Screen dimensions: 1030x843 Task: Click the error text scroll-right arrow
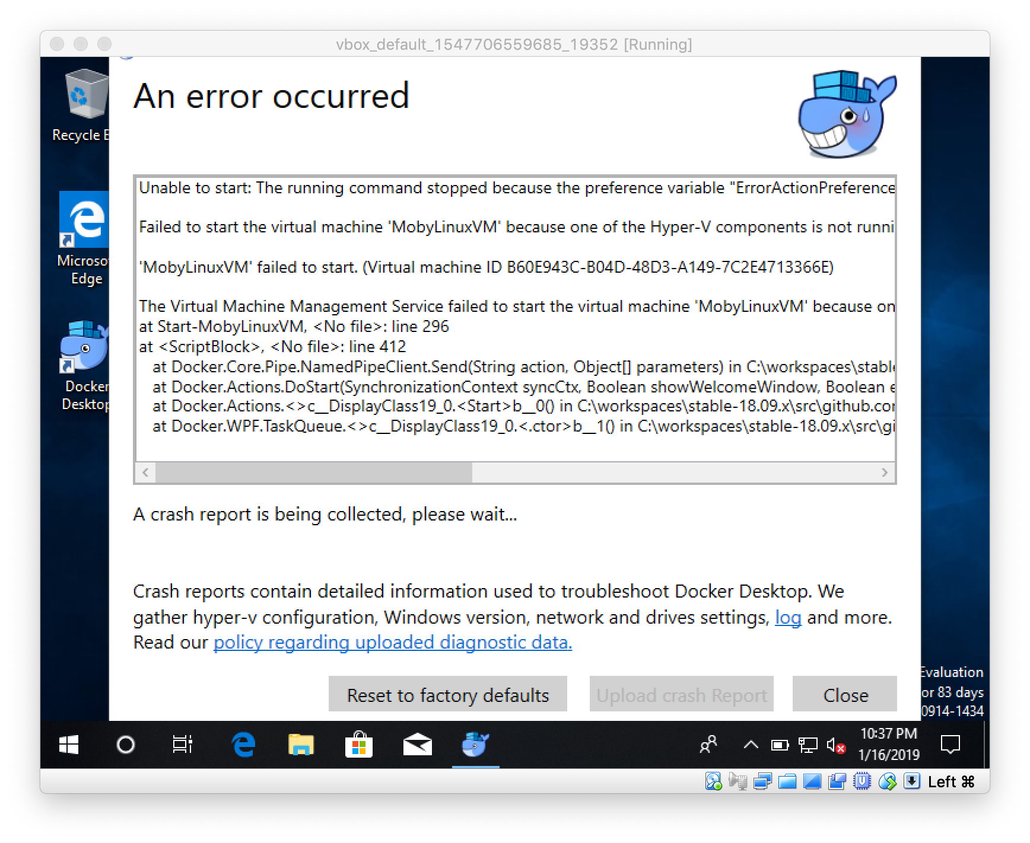(x=885, y=472)
